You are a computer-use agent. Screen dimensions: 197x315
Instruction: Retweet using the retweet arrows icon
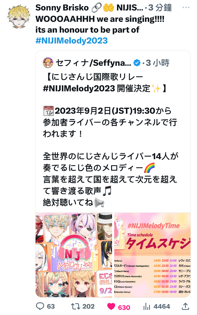tap(76, 306)
